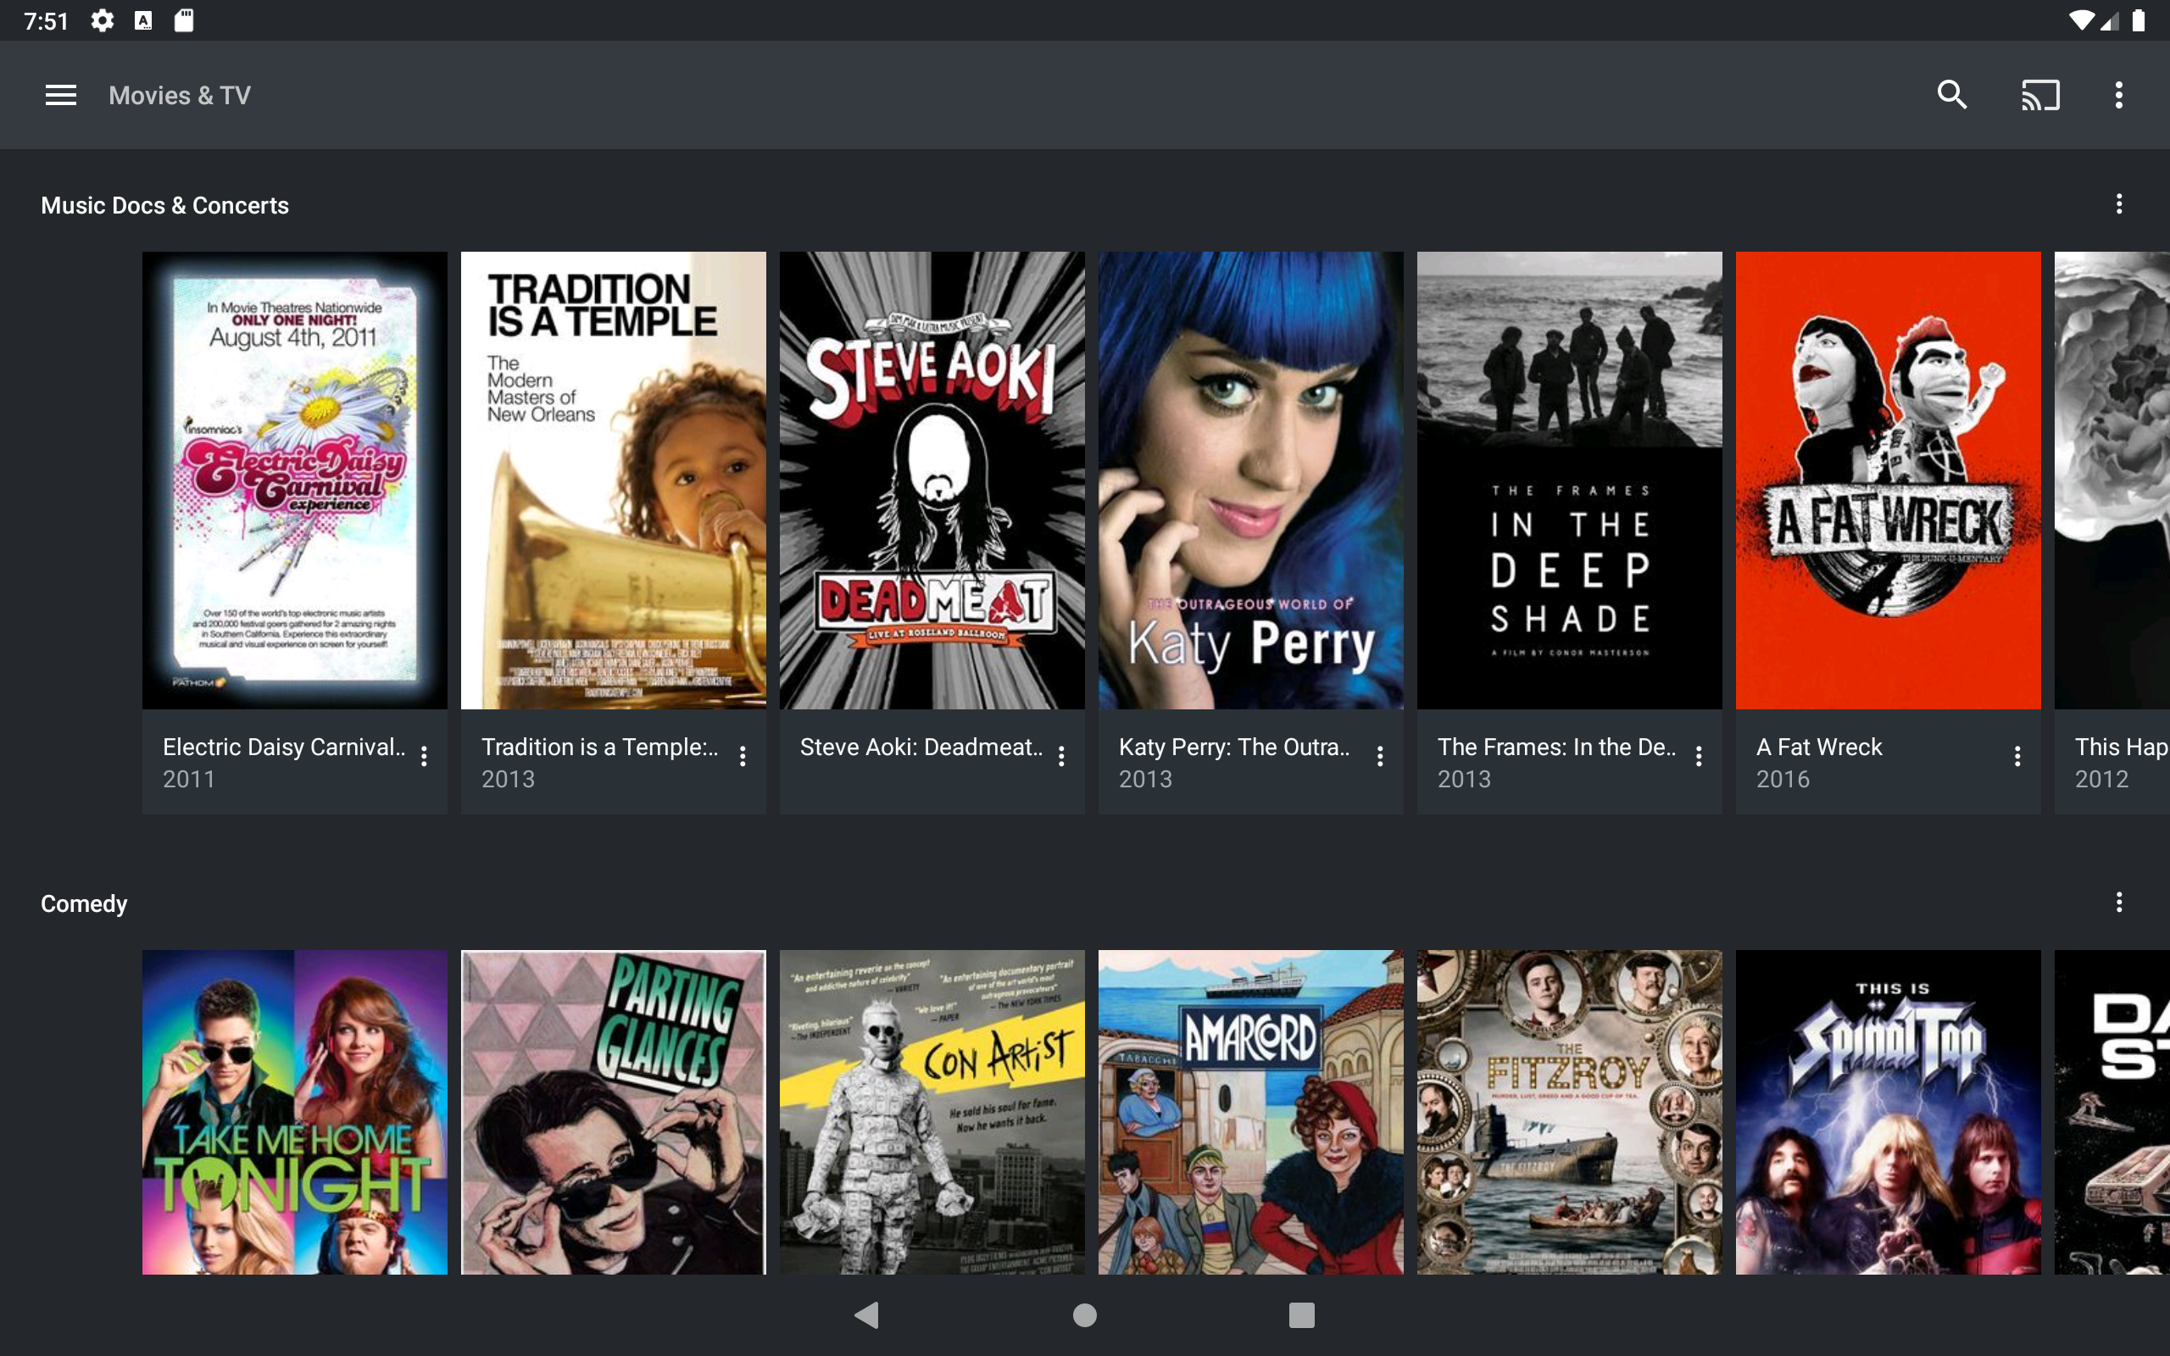This screenshot has height=1356, width=2170.
Task: Select the Movies & TV app title label
Action: tap(180, 95)
